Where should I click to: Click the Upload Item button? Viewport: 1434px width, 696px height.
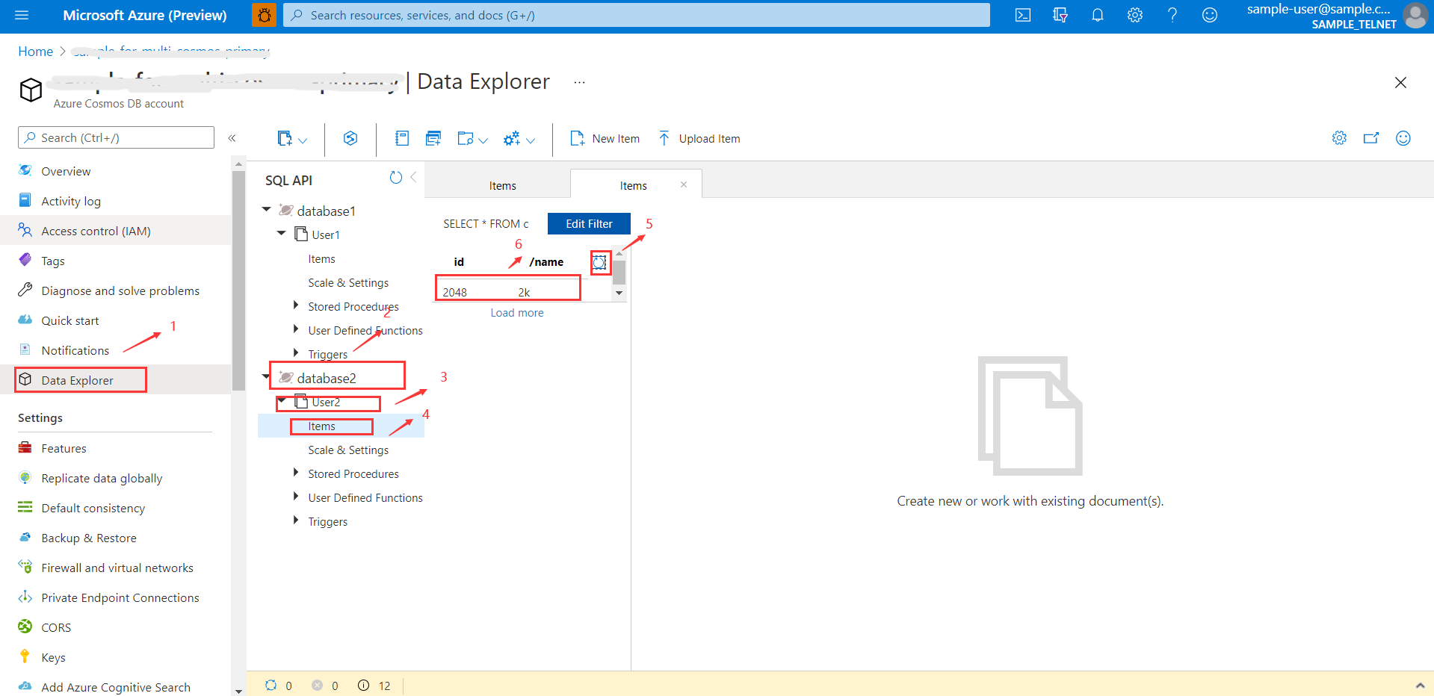(699, 138)
